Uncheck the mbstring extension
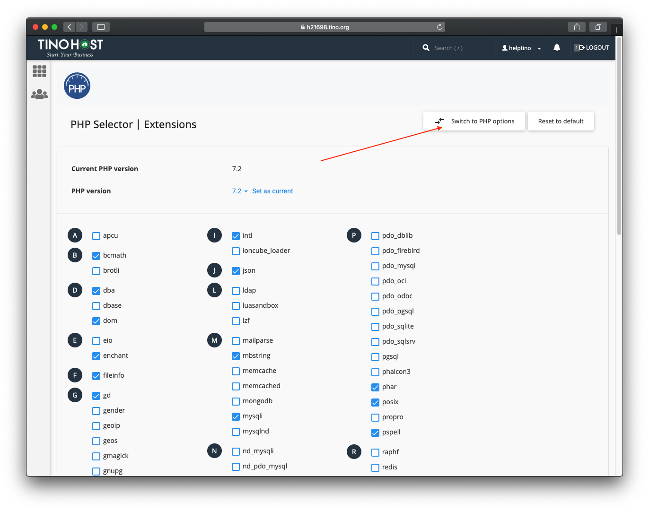This screenshot has height=511, width=649. click(236, 356)
